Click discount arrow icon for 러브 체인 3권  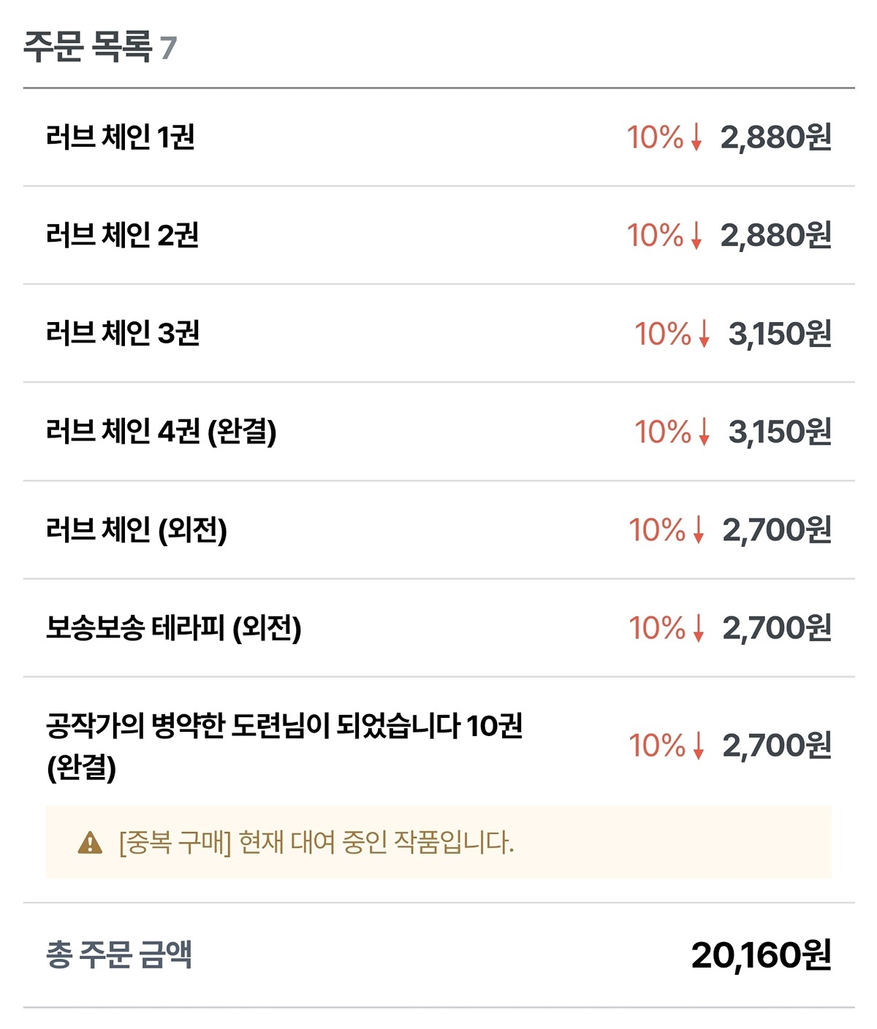click(x=704, y=334)
